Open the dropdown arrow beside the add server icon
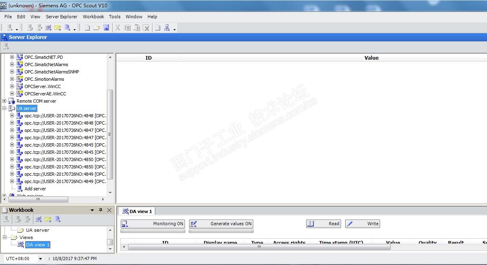This screenshot has width=487, height=265. point(17,30)
